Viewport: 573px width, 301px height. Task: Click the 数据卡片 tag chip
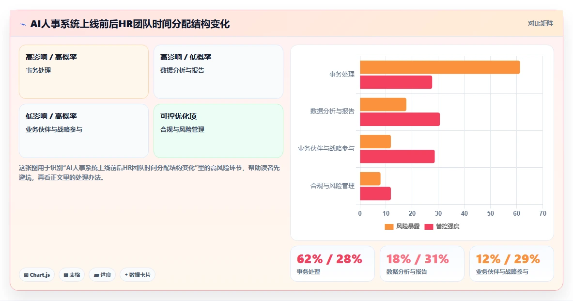(x=138, y=275)
